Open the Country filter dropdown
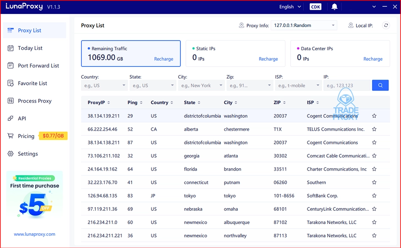This screenshot has width=401, height=248. coord(104,85)
